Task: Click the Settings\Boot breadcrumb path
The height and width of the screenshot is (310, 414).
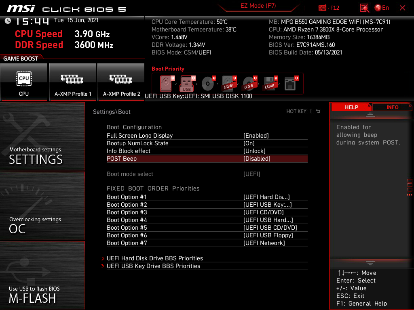Action: 112,112
